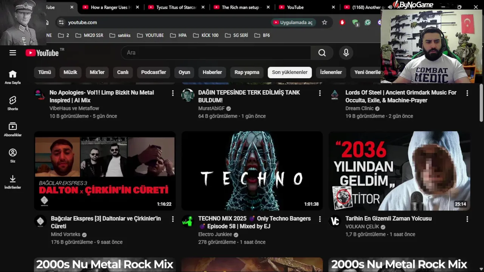Screen dimensions: 484x272
Task: Open the MK20 SSR bookmarks folder
Action: (89, 35)
